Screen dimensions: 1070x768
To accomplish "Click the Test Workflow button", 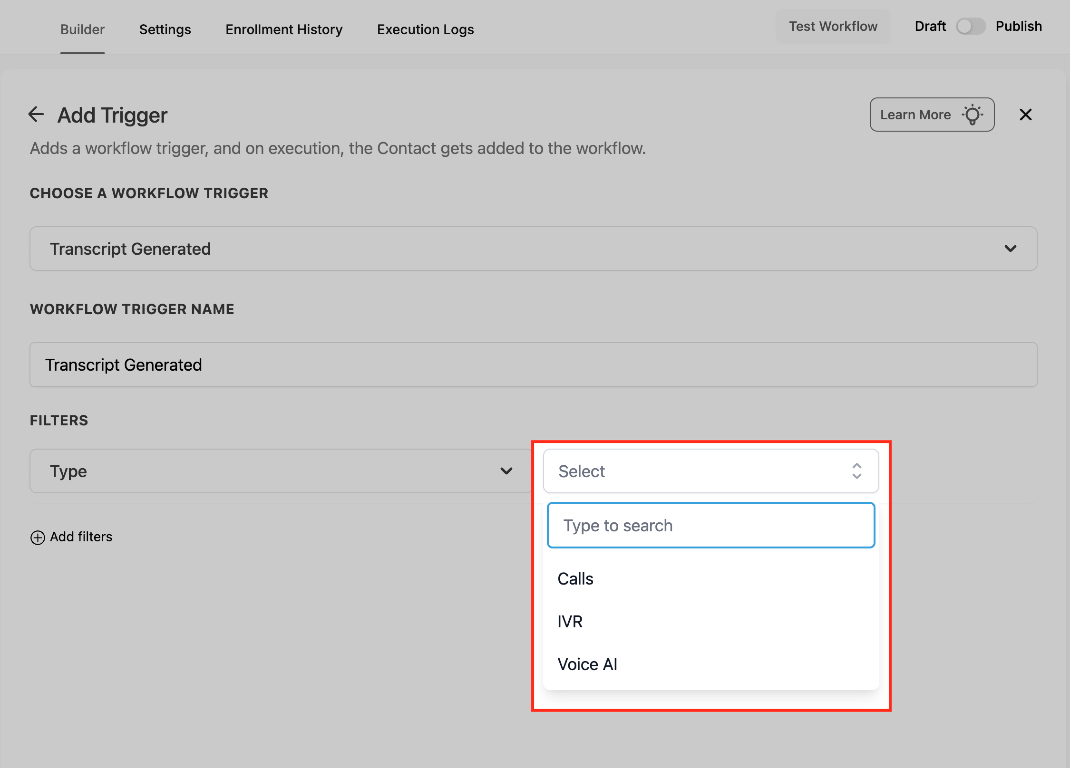I will point(833,26).
